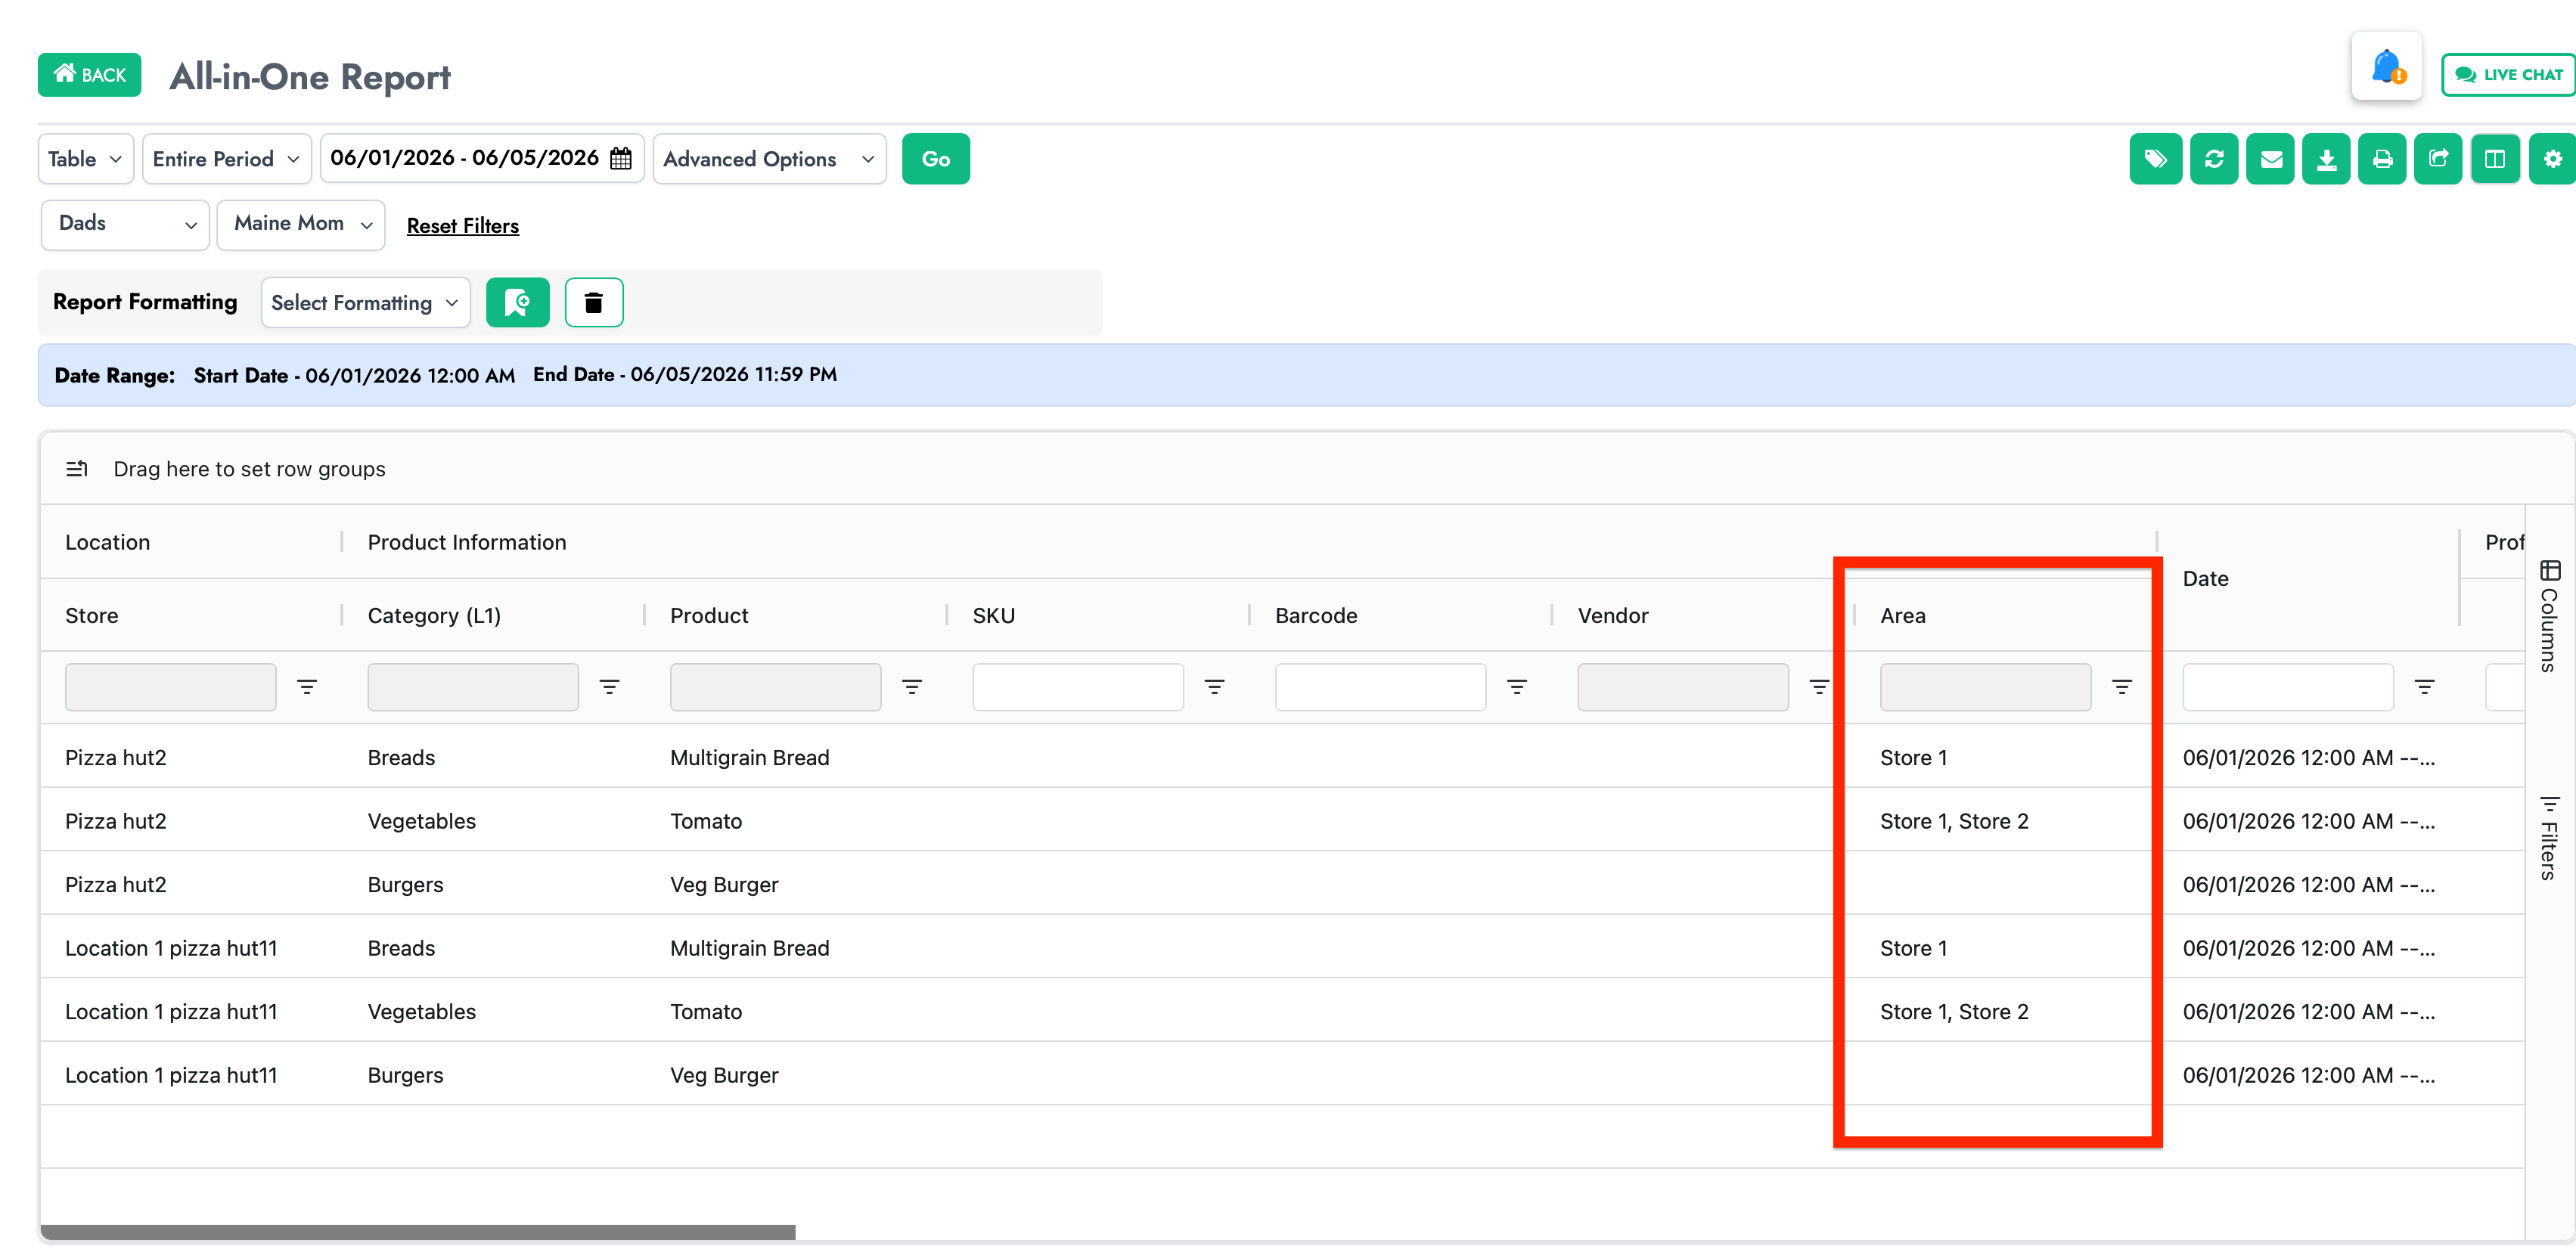The image size is (2576, 1246).
Task: Click the Product column filter icon
Action: (912, 687)
